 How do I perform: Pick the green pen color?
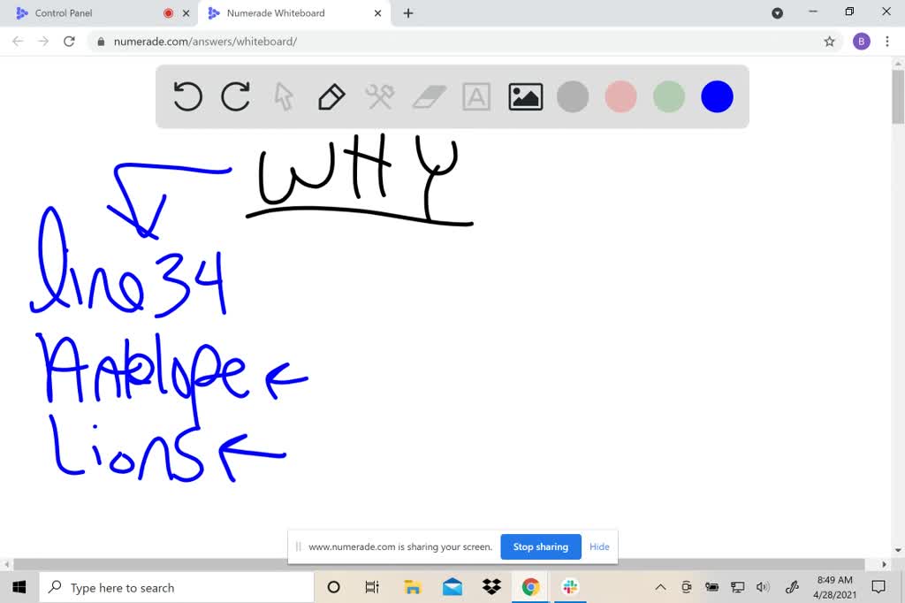pos(669,96)
